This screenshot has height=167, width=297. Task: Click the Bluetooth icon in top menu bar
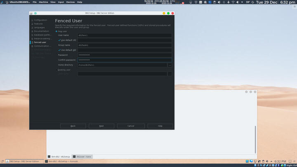[x=224, y=2]
